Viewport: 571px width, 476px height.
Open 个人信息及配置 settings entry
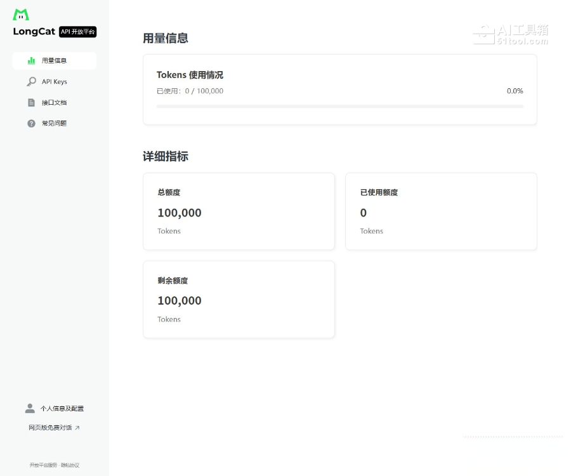pyautogui.click(x=62, y=409)
